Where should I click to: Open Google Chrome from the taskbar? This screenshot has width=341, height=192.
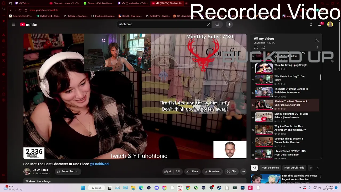pos(188,188)
